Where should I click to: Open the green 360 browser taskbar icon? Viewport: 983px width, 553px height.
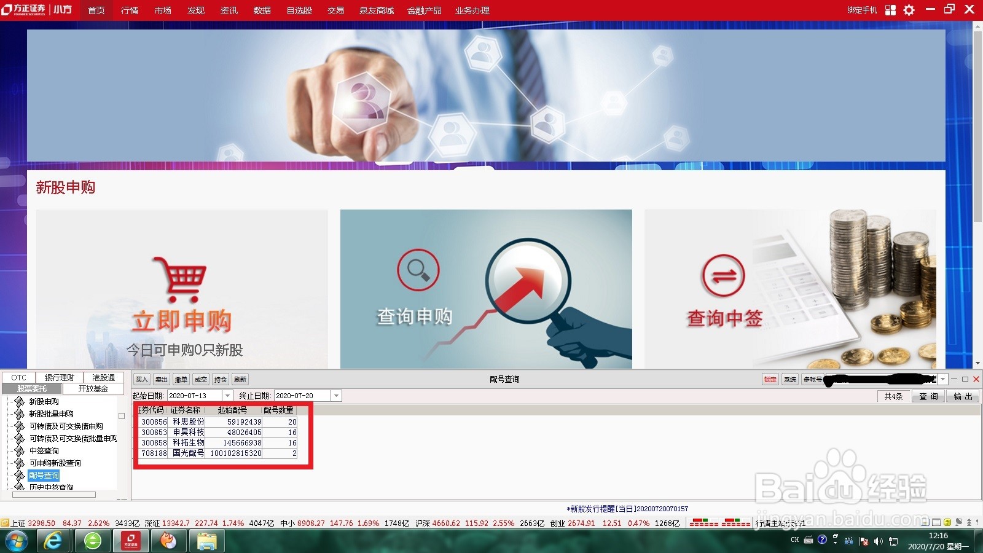click(x=93, y=541)
